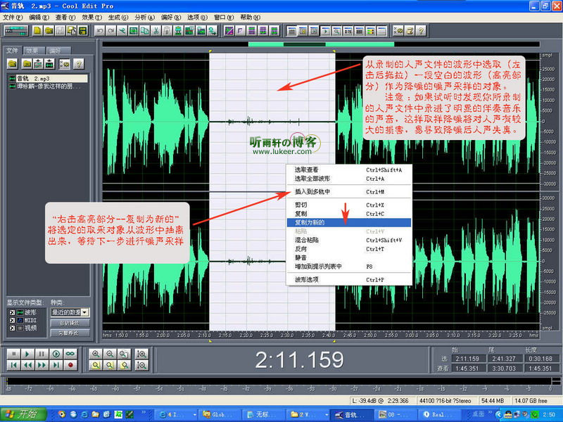The image size is (563, 422).
Task: Switch to multitrack view using toolbar icon
Action: (15, 31)
